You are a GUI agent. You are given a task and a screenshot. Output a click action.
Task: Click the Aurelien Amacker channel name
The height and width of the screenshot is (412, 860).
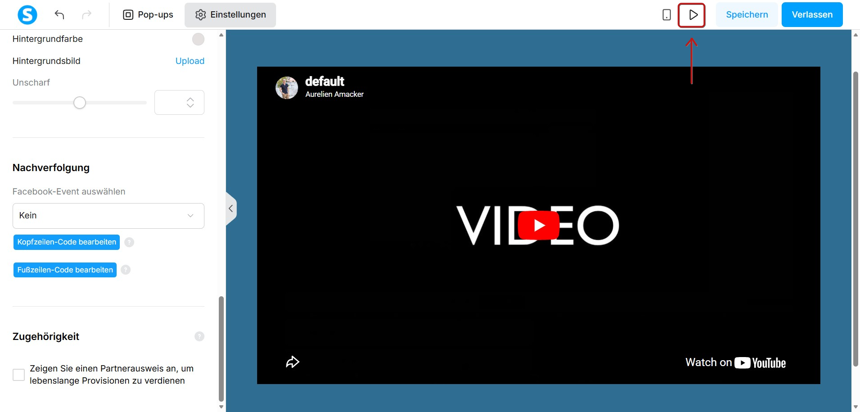[x=335, y=94]
